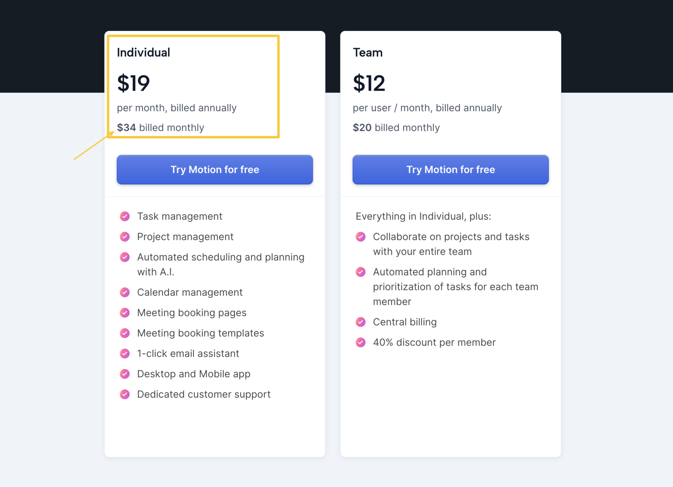Click checkmark icon beside 40% discount per member
The height and width of the screenshot is (487, 673).
(x=360, y=342)
